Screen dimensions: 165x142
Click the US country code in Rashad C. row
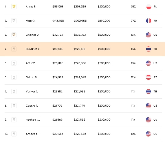click(155, 120)
